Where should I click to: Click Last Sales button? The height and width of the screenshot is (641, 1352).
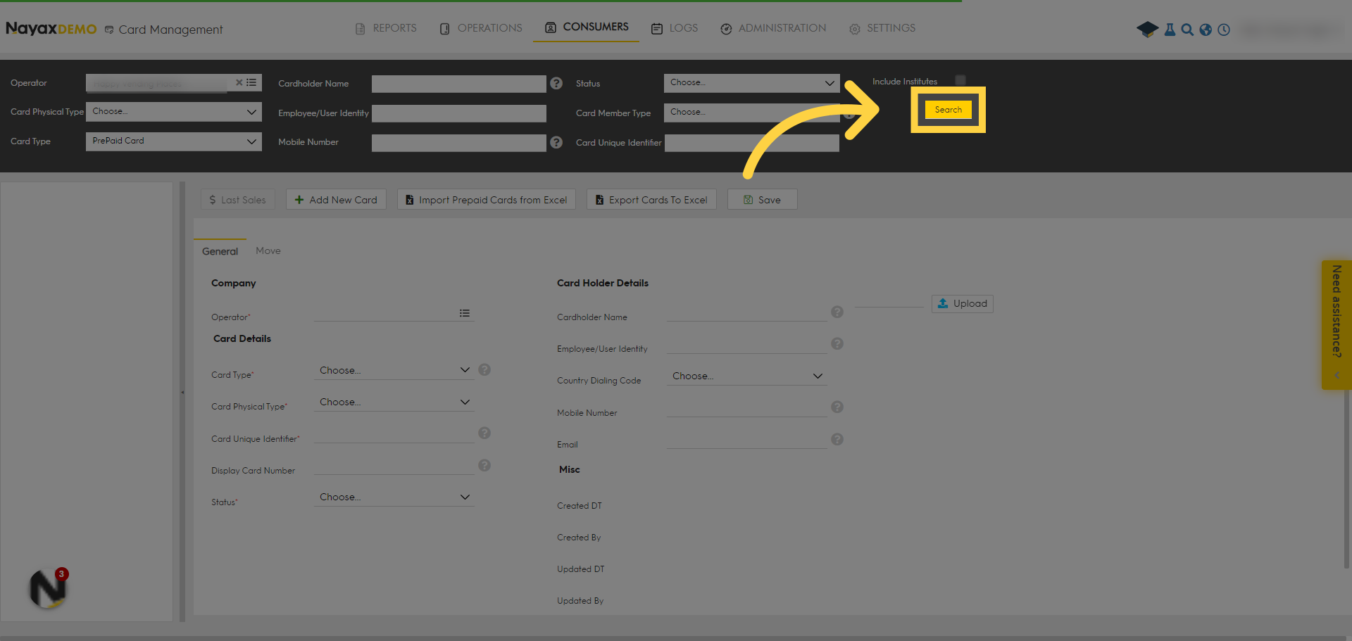pyautogui.click(x=237, y=200)
